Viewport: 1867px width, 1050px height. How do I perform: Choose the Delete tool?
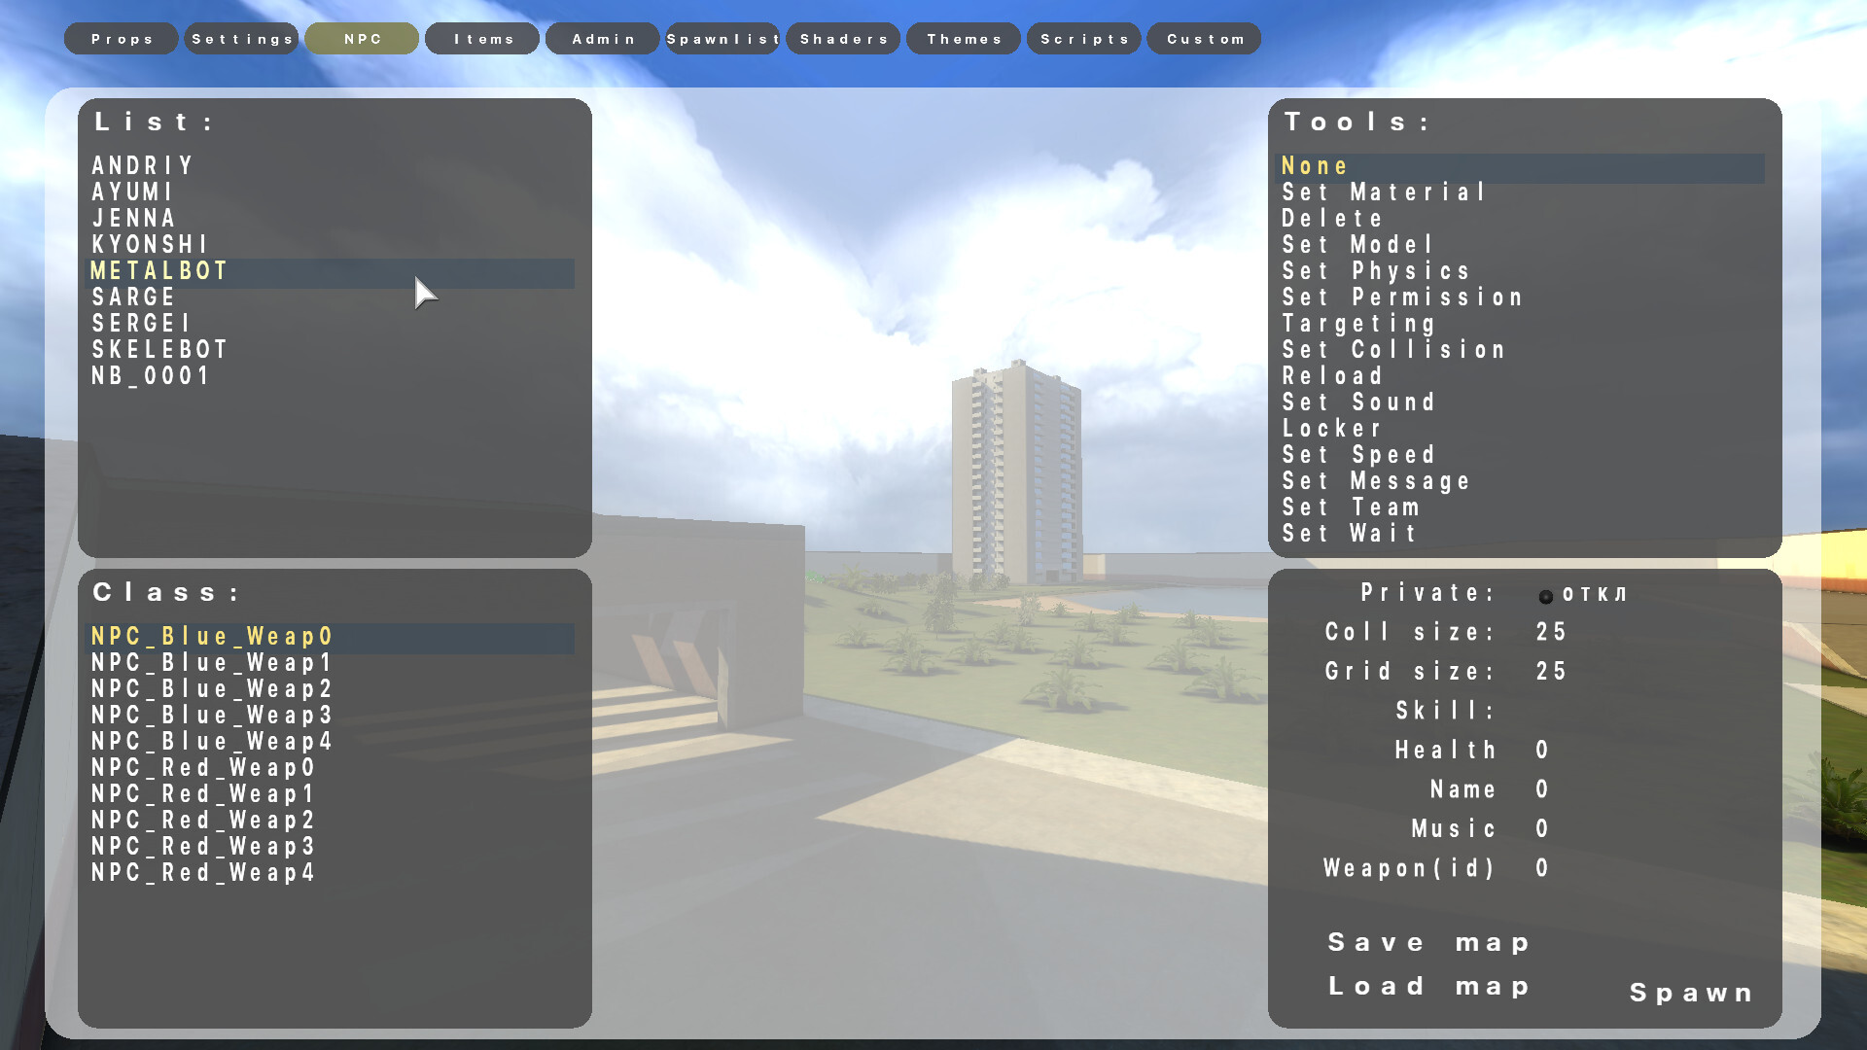pyautogui.click(x=1332, y=219)
